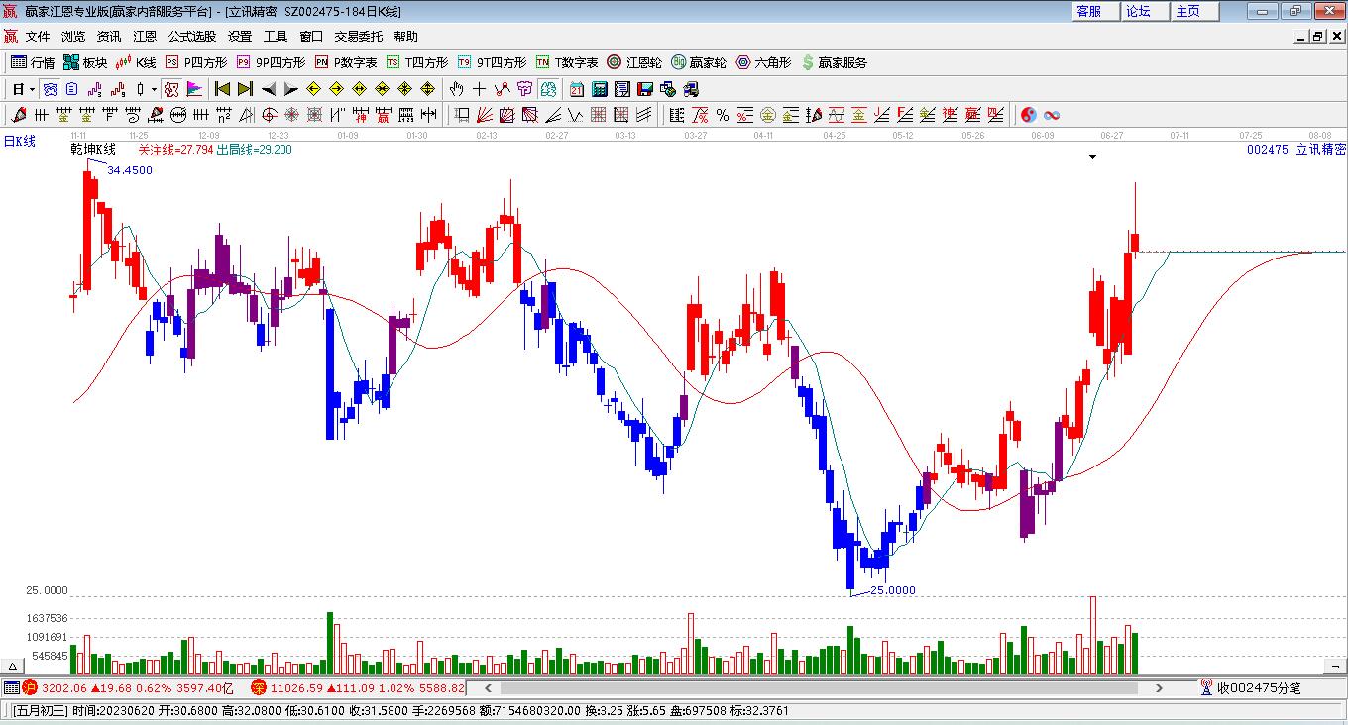Select the hand pan tool

coord(456,89)
